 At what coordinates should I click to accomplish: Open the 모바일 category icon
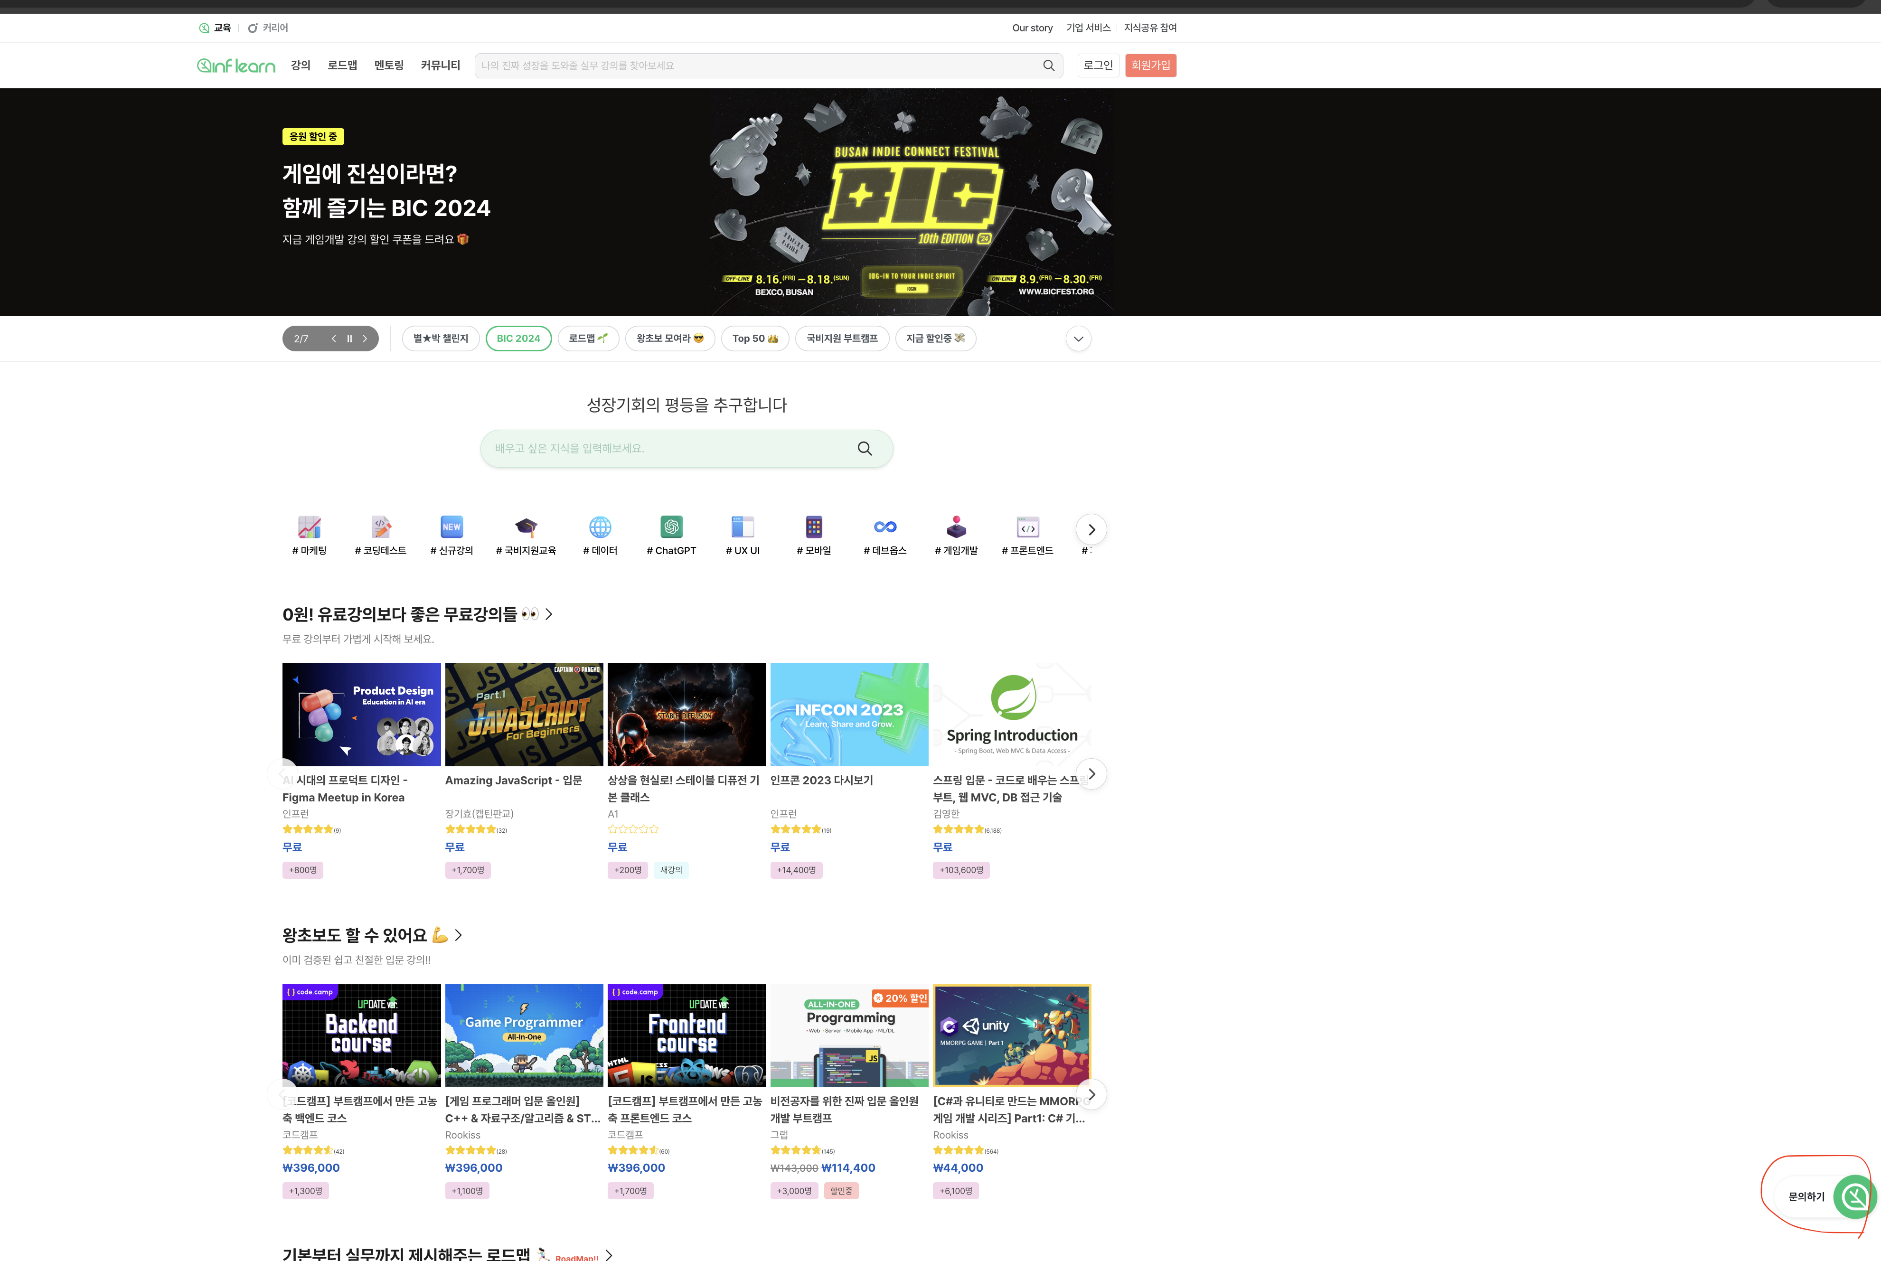pos(814,527)
